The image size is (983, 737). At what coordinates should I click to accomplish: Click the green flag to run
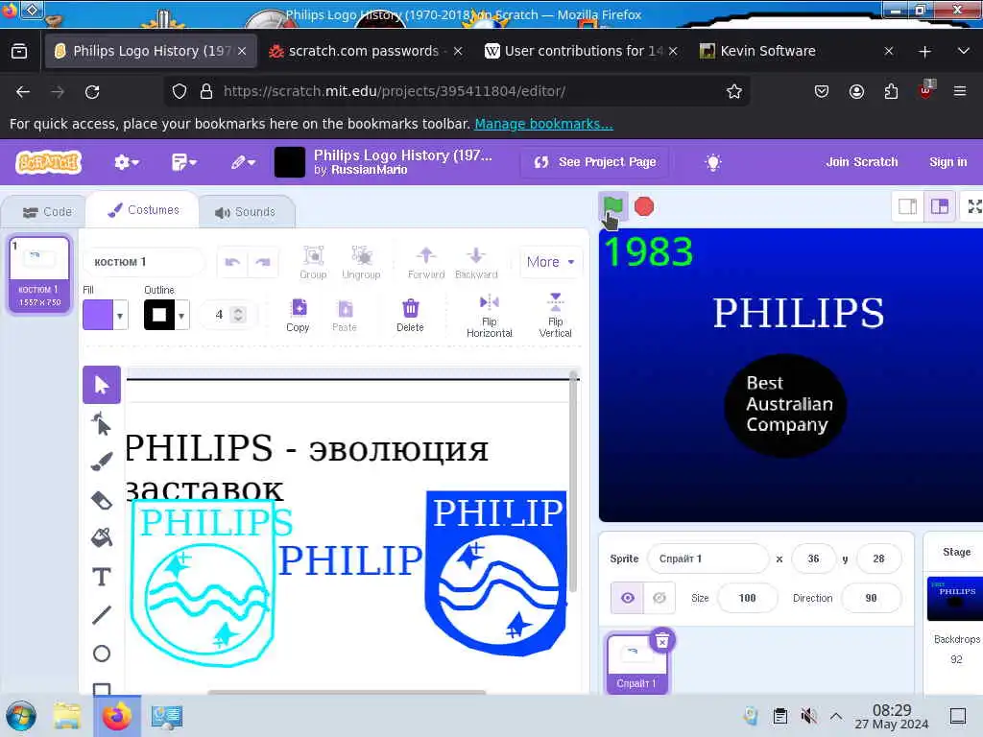612,206
